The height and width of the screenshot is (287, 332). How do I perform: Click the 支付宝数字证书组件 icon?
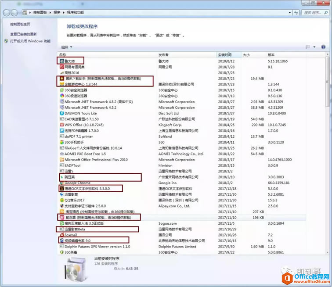(x=61, y=206)
